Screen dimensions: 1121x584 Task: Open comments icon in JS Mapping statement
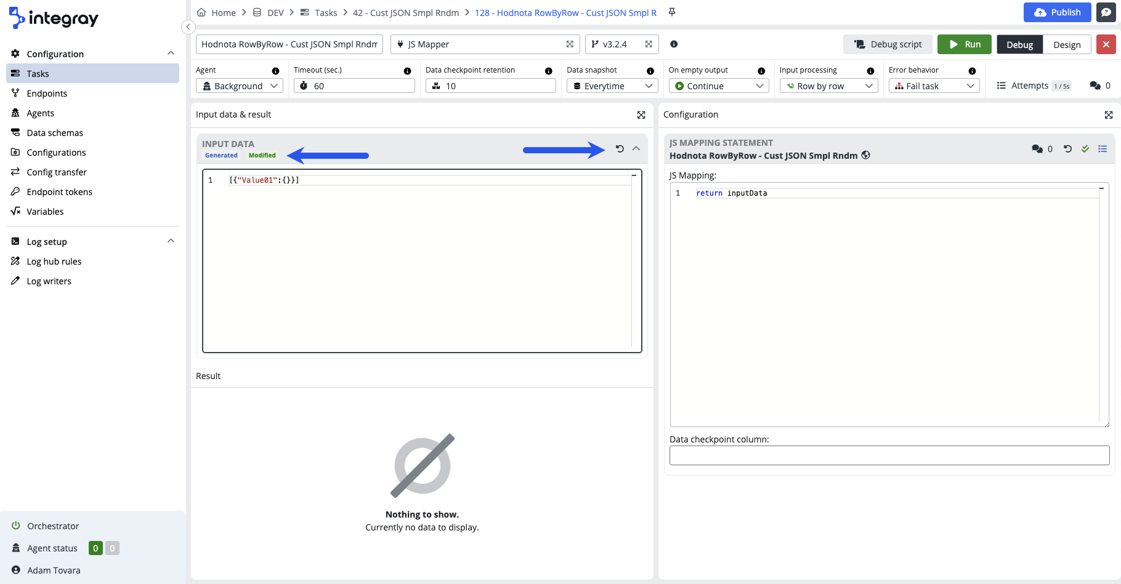pyautogui.click(x=1037, y=149)
